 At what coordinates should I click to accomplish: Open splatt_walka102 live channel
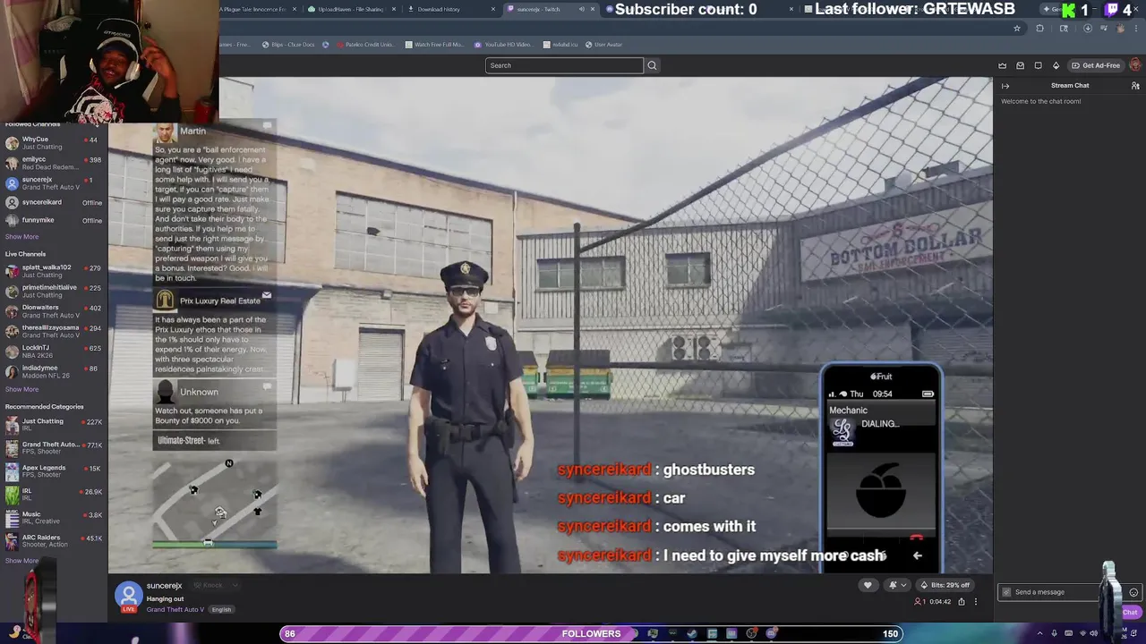[53, 271]
